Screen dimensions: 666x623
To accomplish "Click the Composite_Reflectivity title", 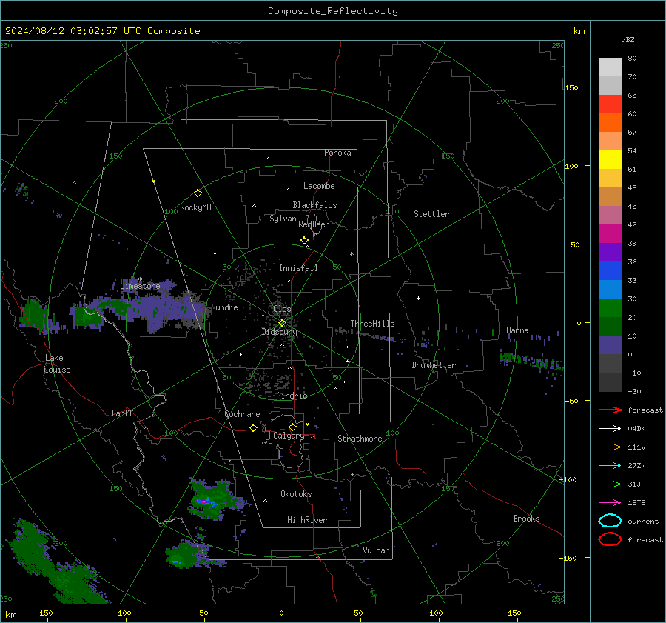I will click(x=333, y=11).
